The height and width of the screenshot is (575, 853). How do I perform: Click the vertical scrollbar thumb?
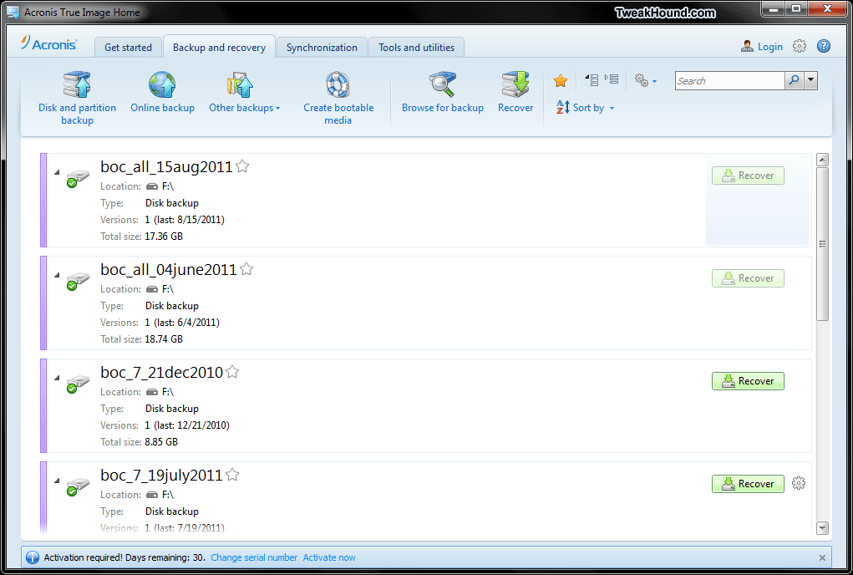tap(823, 244)
